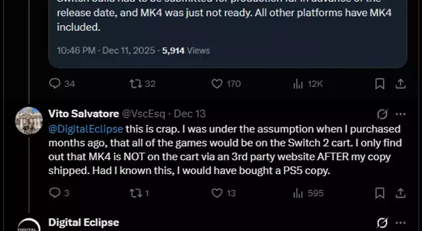Share Vito Salvatore's reply

[400, 193]
